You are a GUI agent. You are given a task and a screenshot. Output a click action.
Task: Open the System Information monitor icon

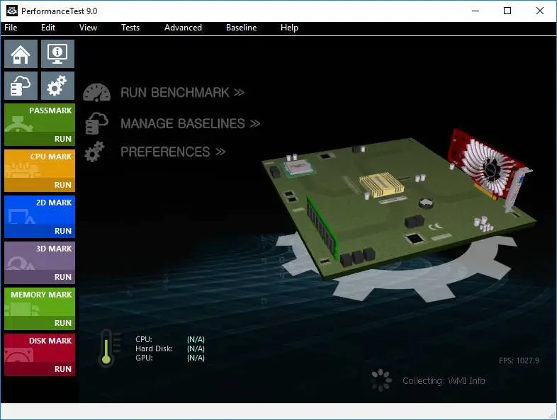tap(57, 54)
